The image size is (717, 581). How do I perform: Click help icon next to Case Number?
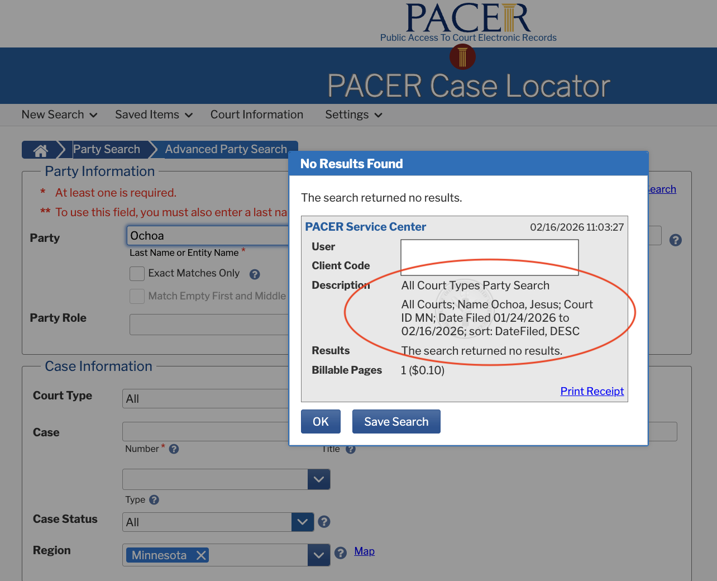pyautogui.click(x=174, y=449)
